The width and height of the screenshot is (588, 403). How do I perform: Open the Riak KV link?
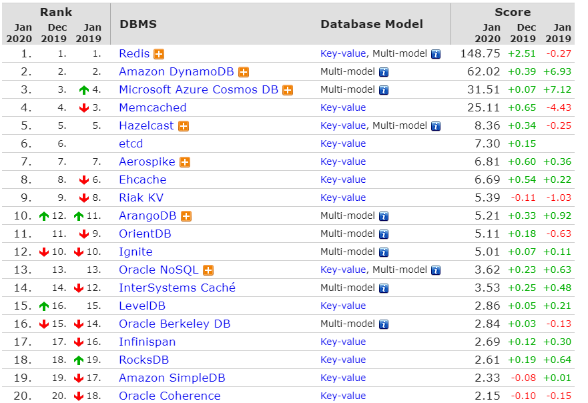coord(141,197)
